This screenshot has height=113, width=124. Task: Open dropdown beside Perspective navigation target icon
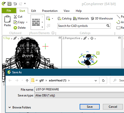[x=95, y=39]
